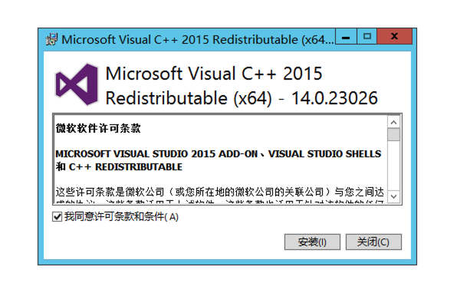Click the 安装(I) install button
This screenshot has width=457, height=306.
click(x=312, y=242)
